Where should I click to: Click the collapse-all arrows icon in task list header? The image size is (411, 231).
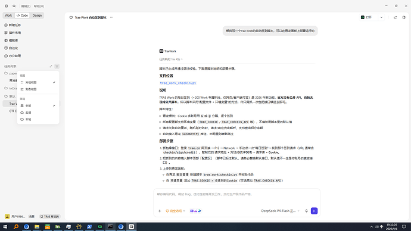tap(51, 66)
